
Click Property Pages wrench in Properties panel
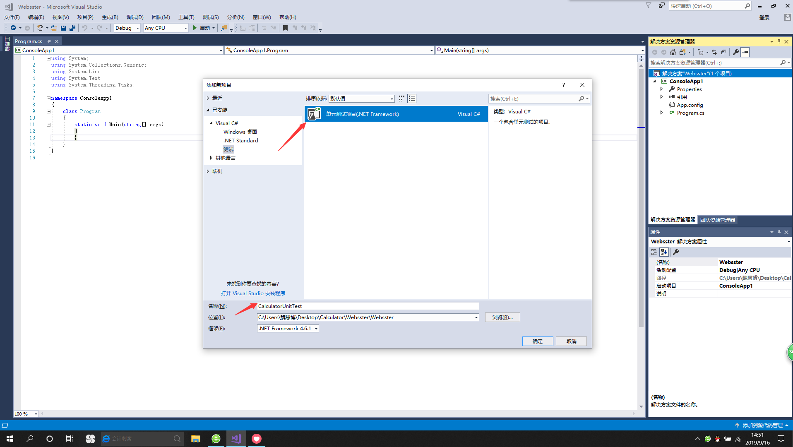click(x=676, y=252)
